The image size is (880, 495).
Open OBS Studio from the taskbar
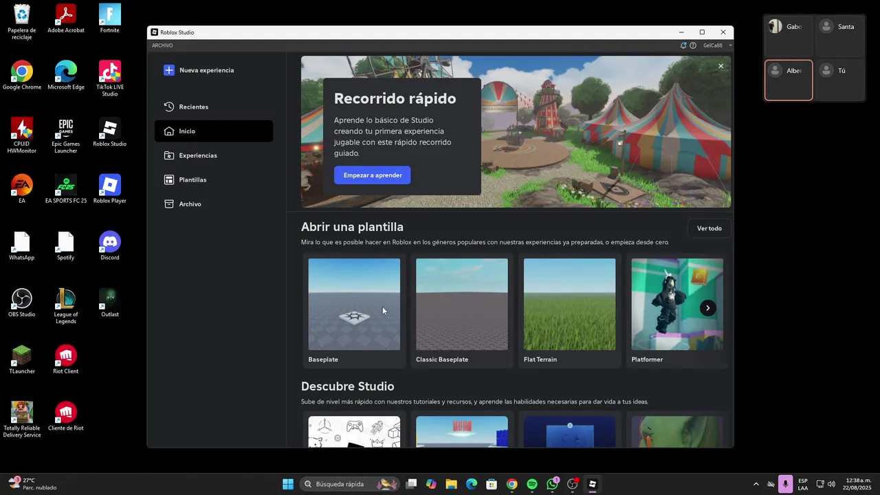coord(573,484)
